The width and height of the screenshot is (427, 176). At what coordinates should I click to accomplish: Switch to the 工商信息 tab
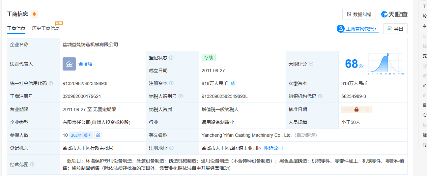tap(16, 28)
